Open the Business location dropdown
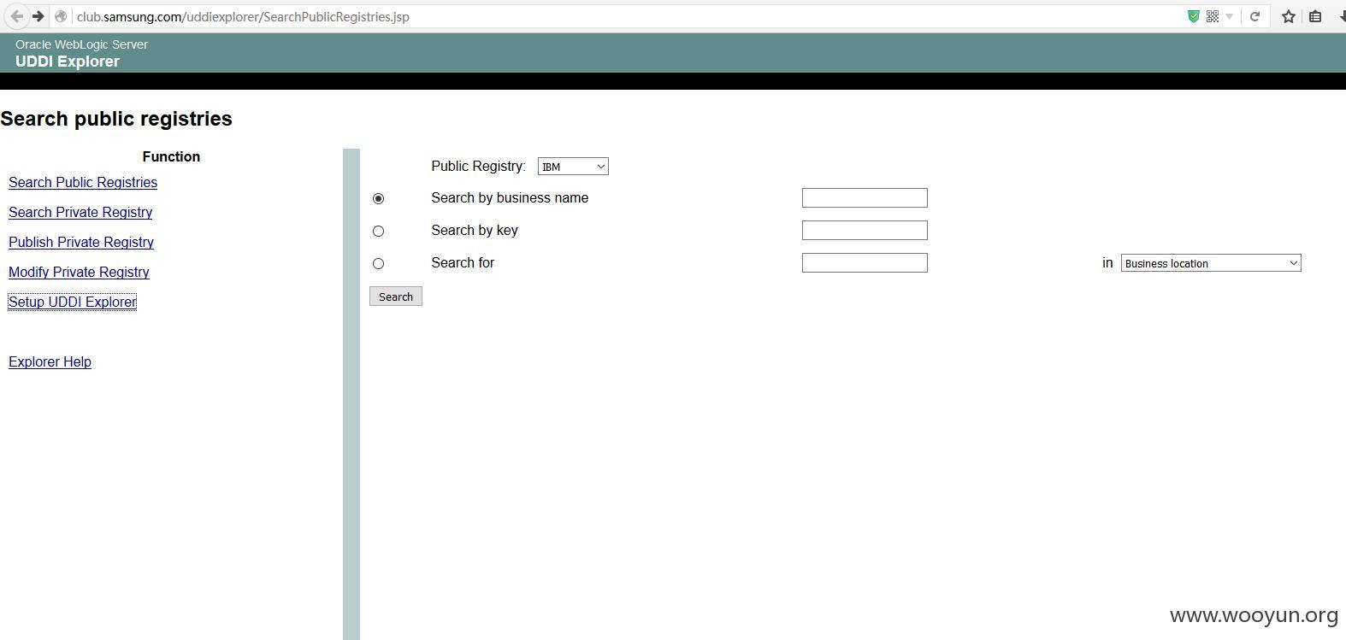The image size is (1346, 640). [x=1211, y=263]
